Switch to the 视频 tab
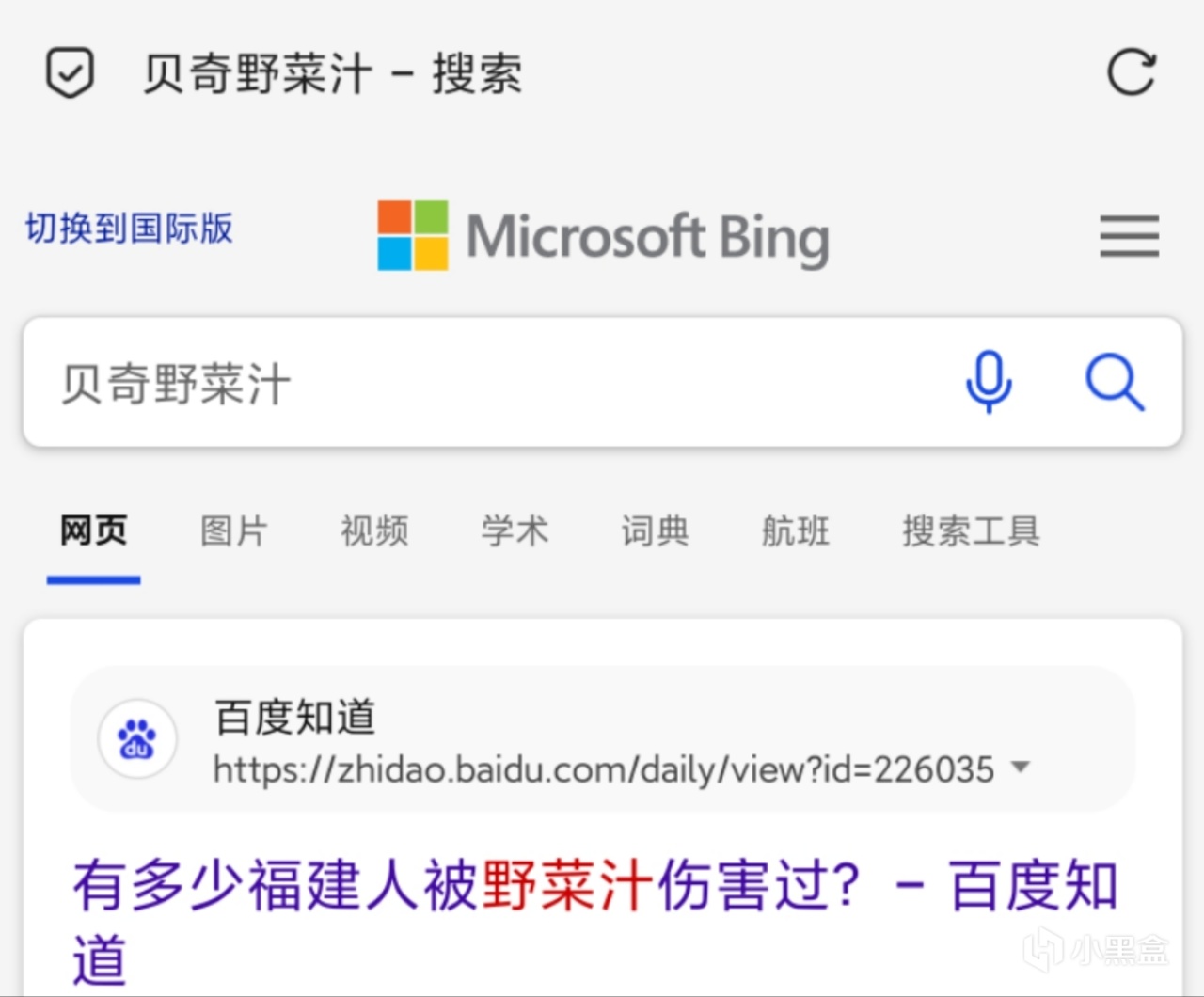Image resolution: width=1204 pixels, height=997 pixels. [x=374, y=531]
